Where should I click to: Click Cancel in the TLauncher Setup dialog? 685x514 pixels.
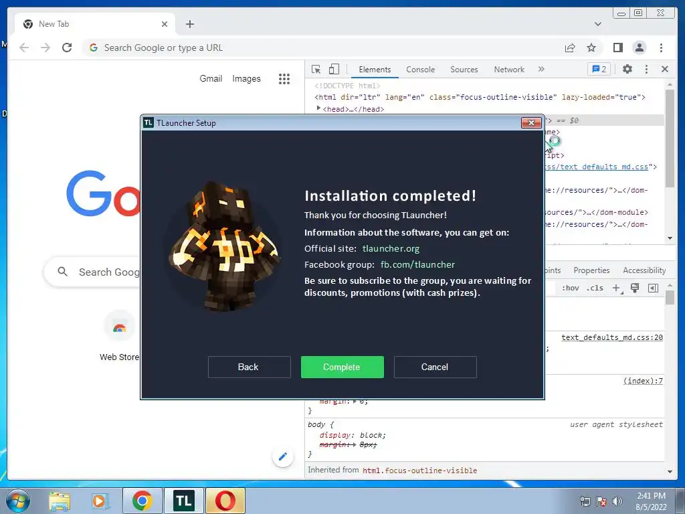tap(435, 367)
